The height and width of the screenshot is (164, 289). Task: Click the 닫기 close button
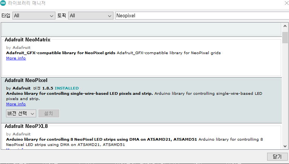pos(277,156)
